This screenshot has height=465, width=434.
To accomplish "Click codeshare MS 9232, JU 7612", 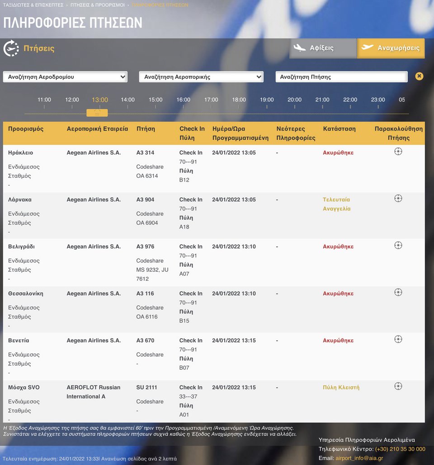I will pos(152,274).
